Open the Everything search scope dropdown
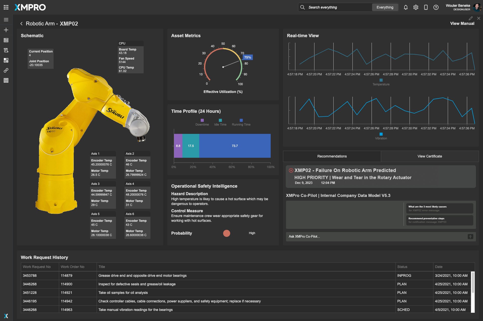 (x=385, y=7)
